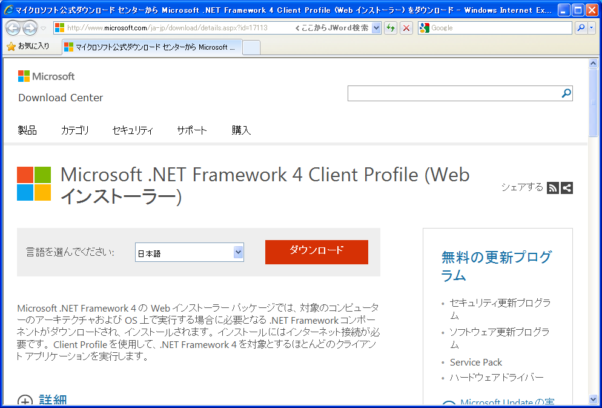Expand the address bar history dropdown
The width and height of the screenshot is (602, 408).
coord(376,28)
